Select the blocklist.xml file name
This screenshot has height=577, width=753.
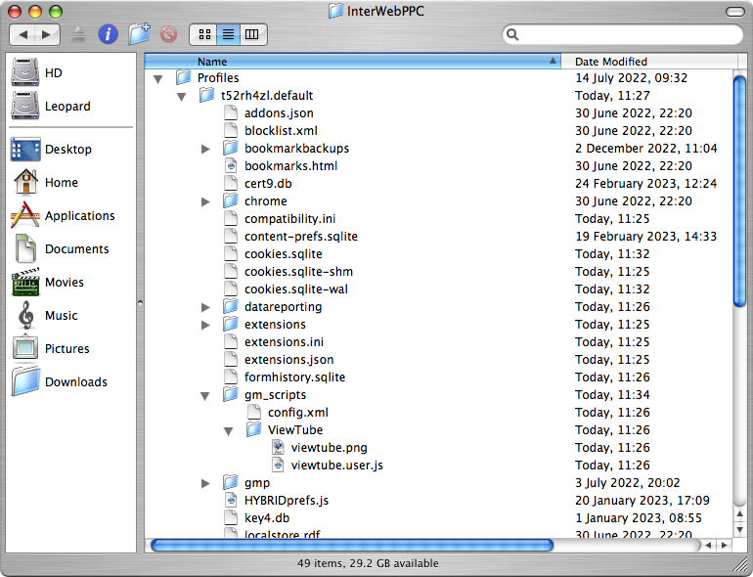click(x=281, y=131)
